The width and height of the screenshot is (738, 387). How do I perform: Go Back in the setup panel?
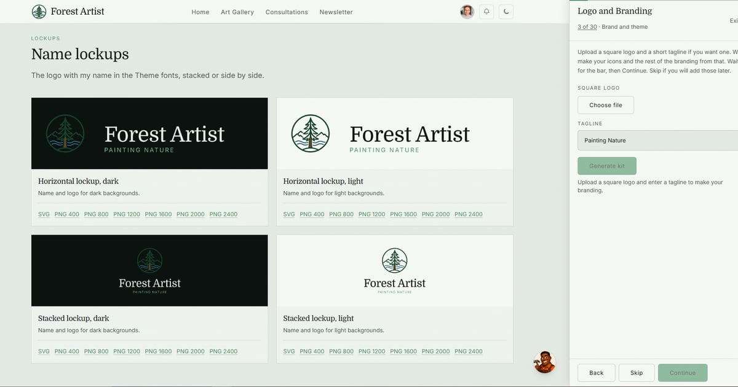597,373
